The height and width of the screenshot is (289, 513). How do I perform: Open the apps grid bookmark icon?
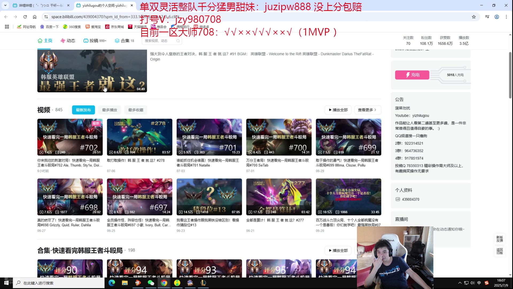[7, 27]
